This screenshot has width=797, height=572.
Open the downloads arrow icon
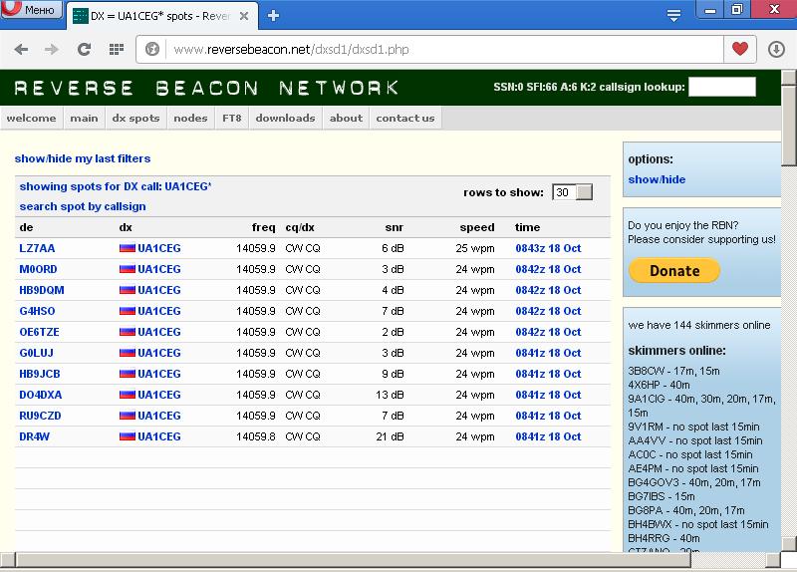(776, 49)
